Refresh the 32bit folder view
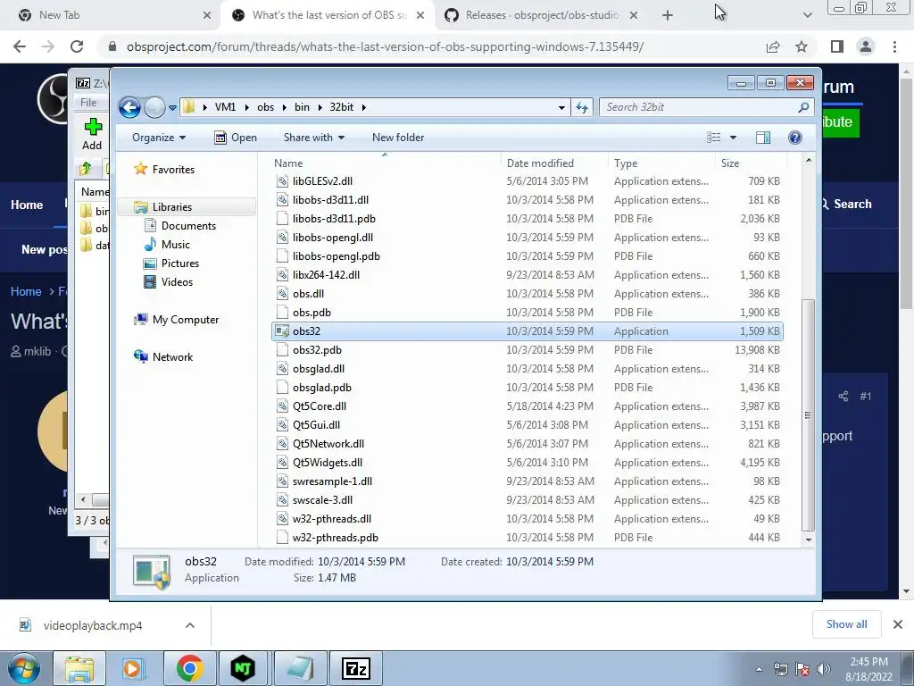 pyautogui.click(x=582, y=107)
